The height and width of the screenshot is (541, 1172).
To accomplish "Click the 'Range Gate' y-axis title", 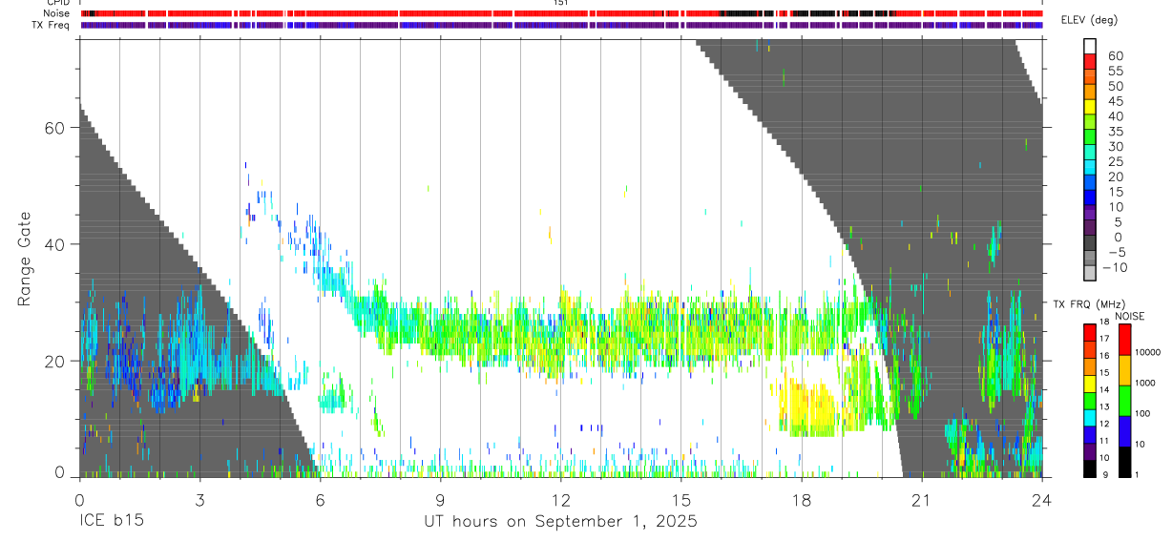I will click(x=27, y=259).
